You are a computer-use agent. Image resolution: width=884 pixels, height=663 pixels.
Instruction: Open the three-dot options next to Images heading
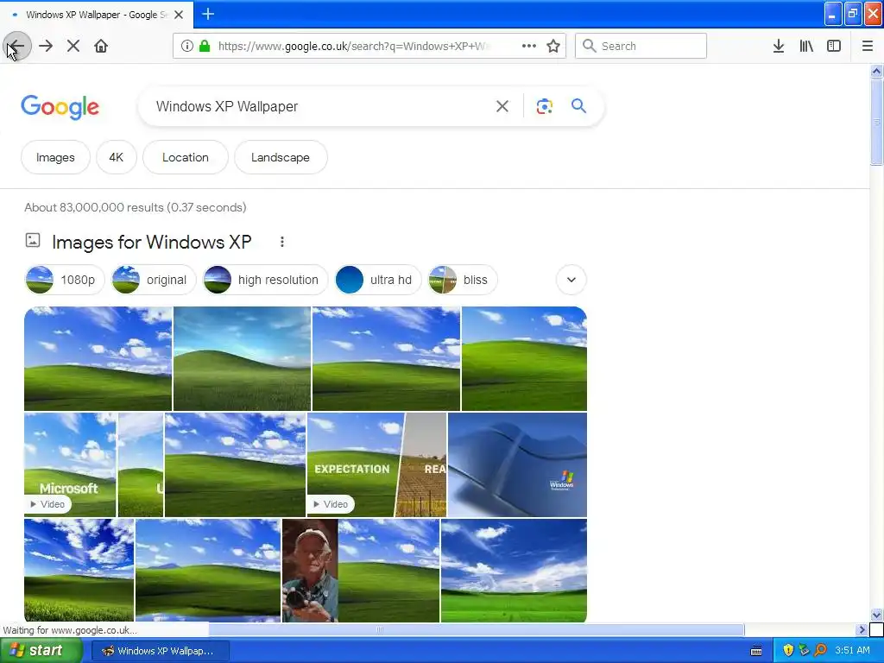tap(282, 242)
